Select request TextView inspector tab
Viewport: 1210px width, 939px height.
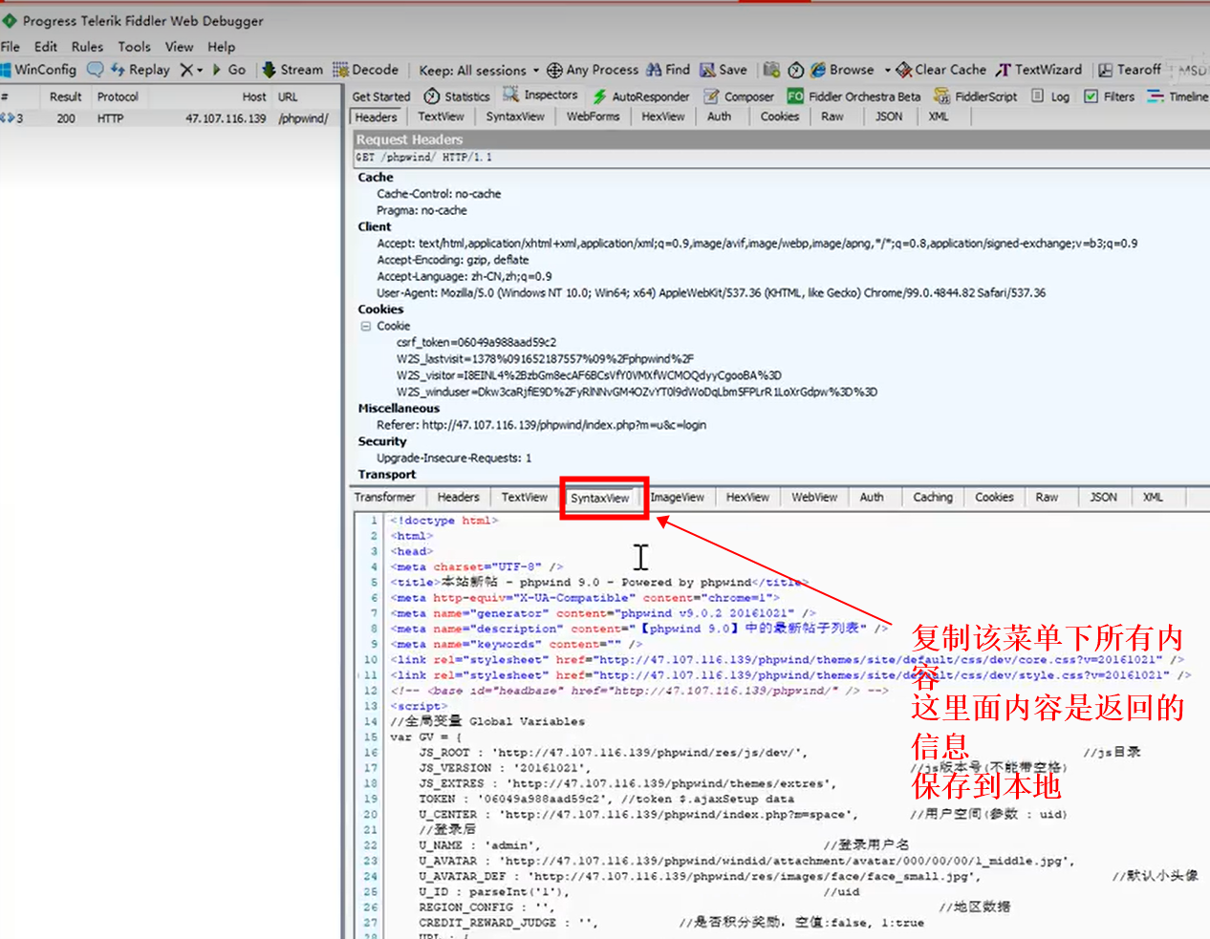pyautogui.click(x=441, y=117)
